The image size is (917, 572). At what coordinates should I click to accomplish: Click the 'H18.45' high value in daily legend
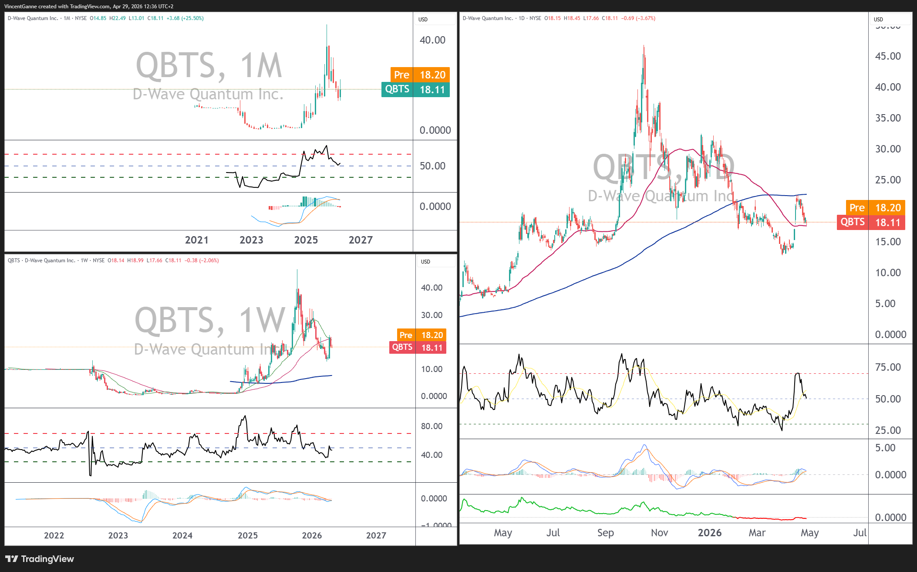point(572,18)
